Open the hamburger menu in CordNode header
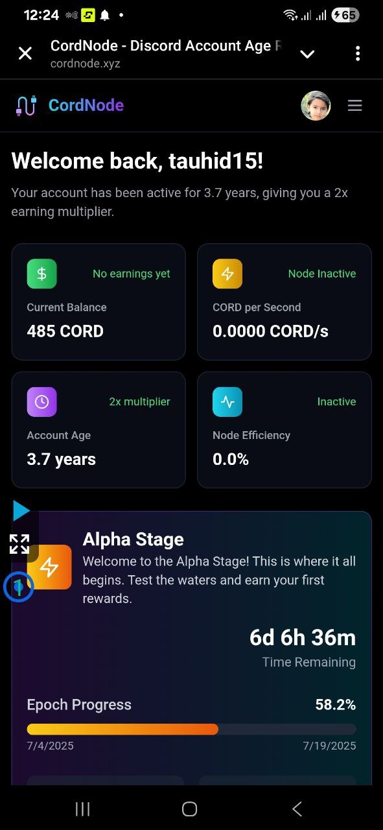The width and height of the screenshot is (383, 830). [x=354, y=106]
